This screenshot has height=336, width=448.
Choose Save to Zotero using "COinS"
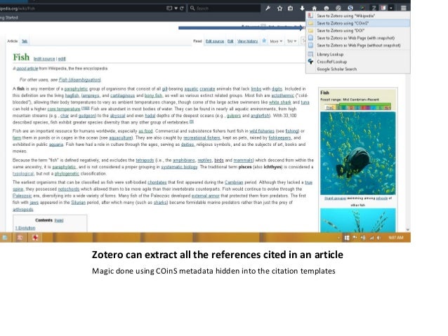(357, 23)
